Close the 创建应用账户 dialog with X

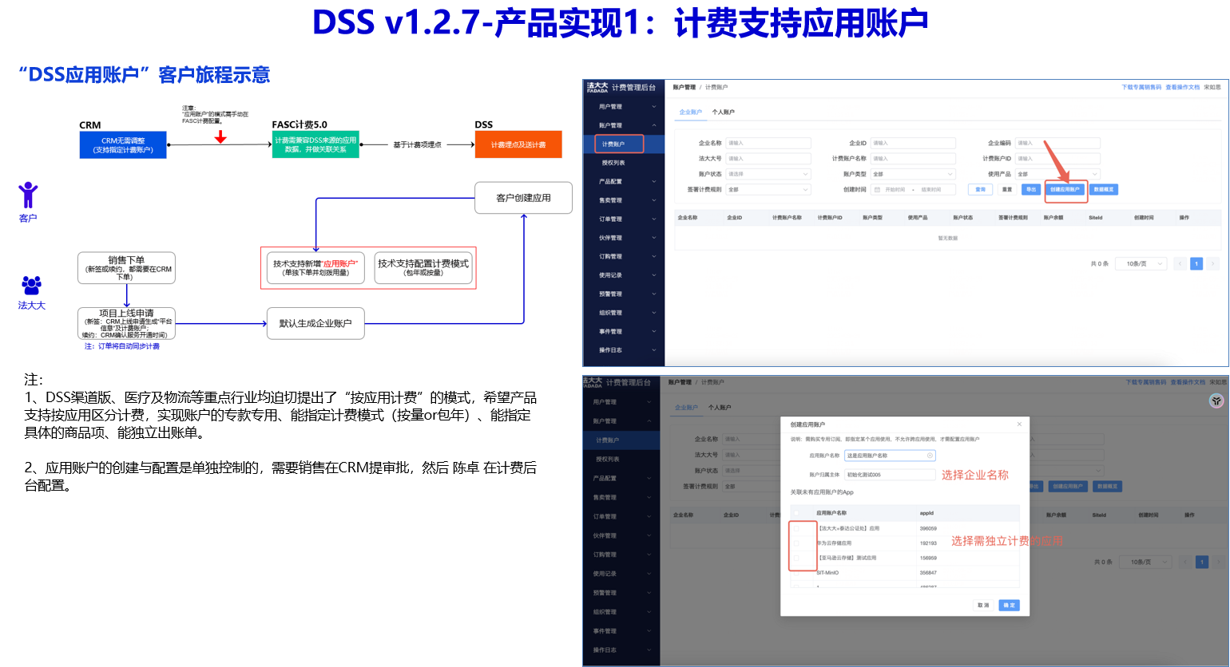point(1019,424)
